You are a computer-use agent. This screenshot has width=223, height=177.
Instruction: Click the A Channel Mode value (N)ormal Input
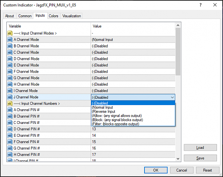(x=133, y=40)
